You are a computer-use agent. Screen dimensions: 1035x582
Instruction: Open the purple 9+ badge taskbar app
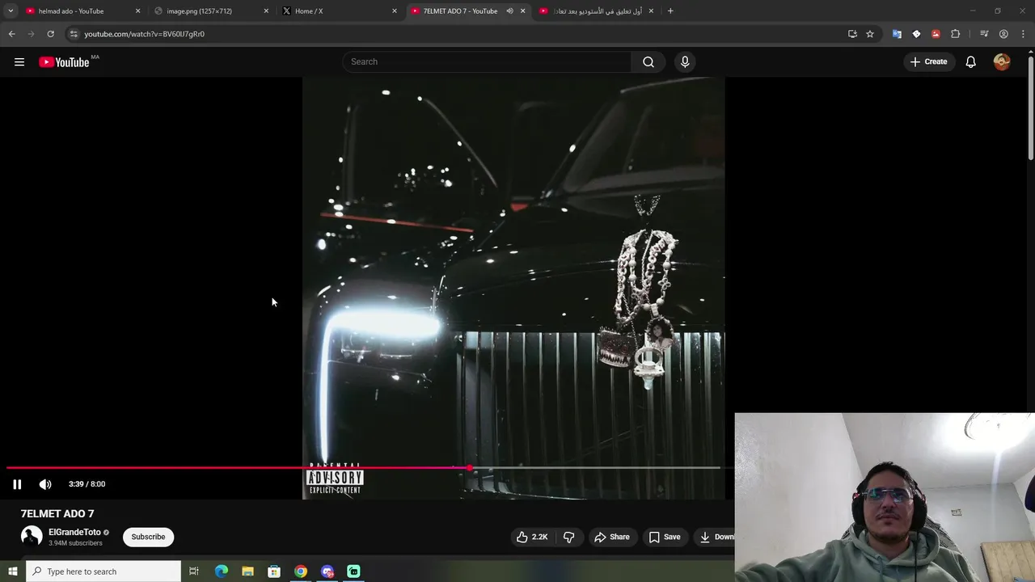[x=327, y=571]
